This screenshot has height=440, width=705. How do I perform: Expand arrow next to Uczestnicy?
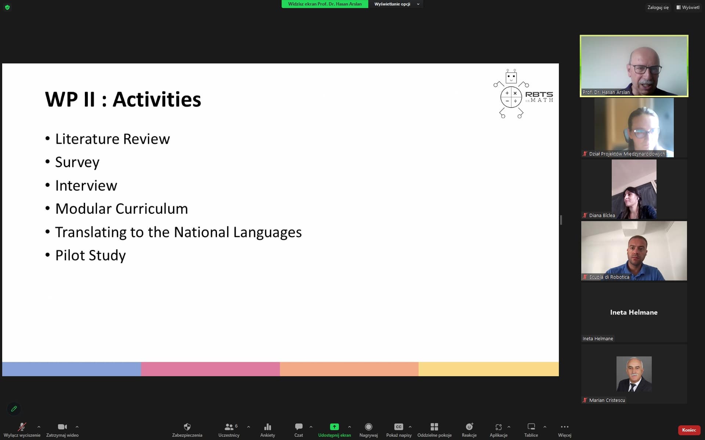249,427
